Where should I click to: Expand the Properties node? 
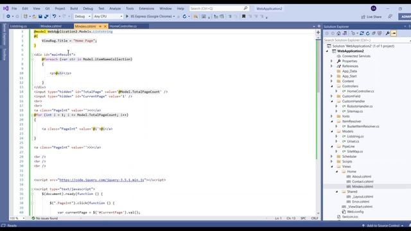tap(332, 61)
